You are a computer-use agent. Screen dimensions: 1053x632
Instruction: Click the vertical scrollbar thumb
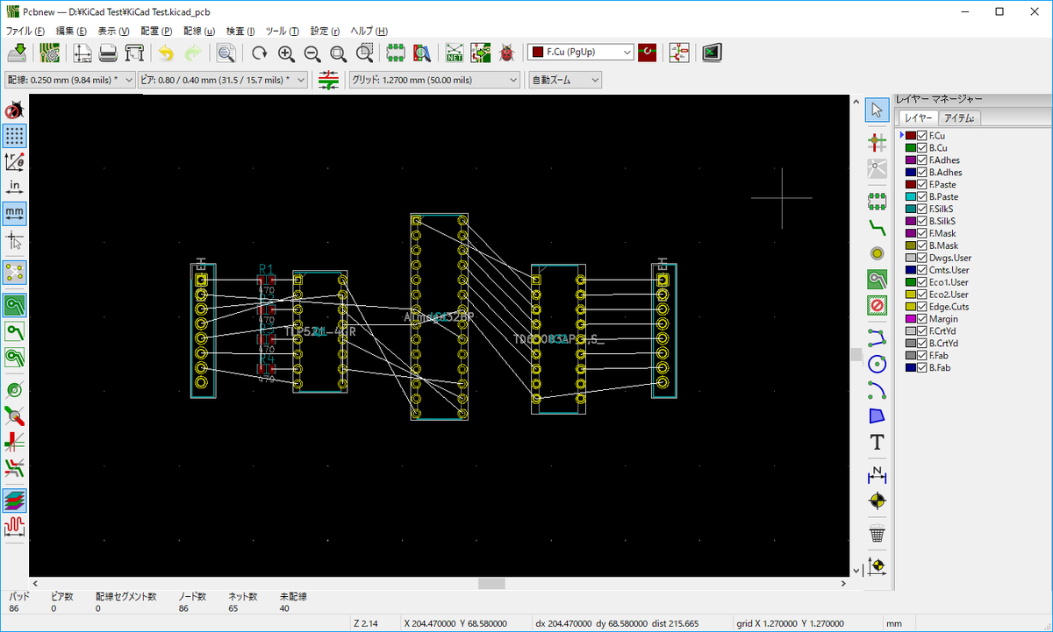click(857, 354)
